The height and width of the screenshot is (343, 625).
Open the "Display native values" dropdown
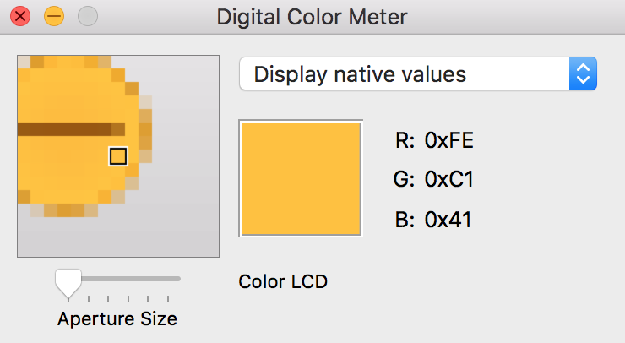point(418,73)
